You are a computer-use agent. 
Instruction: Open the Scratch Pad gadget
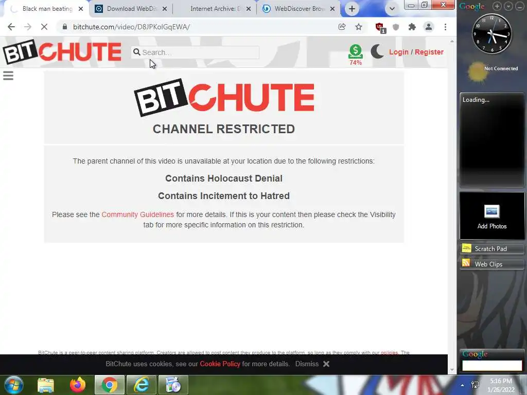click(x=492, y=248)
